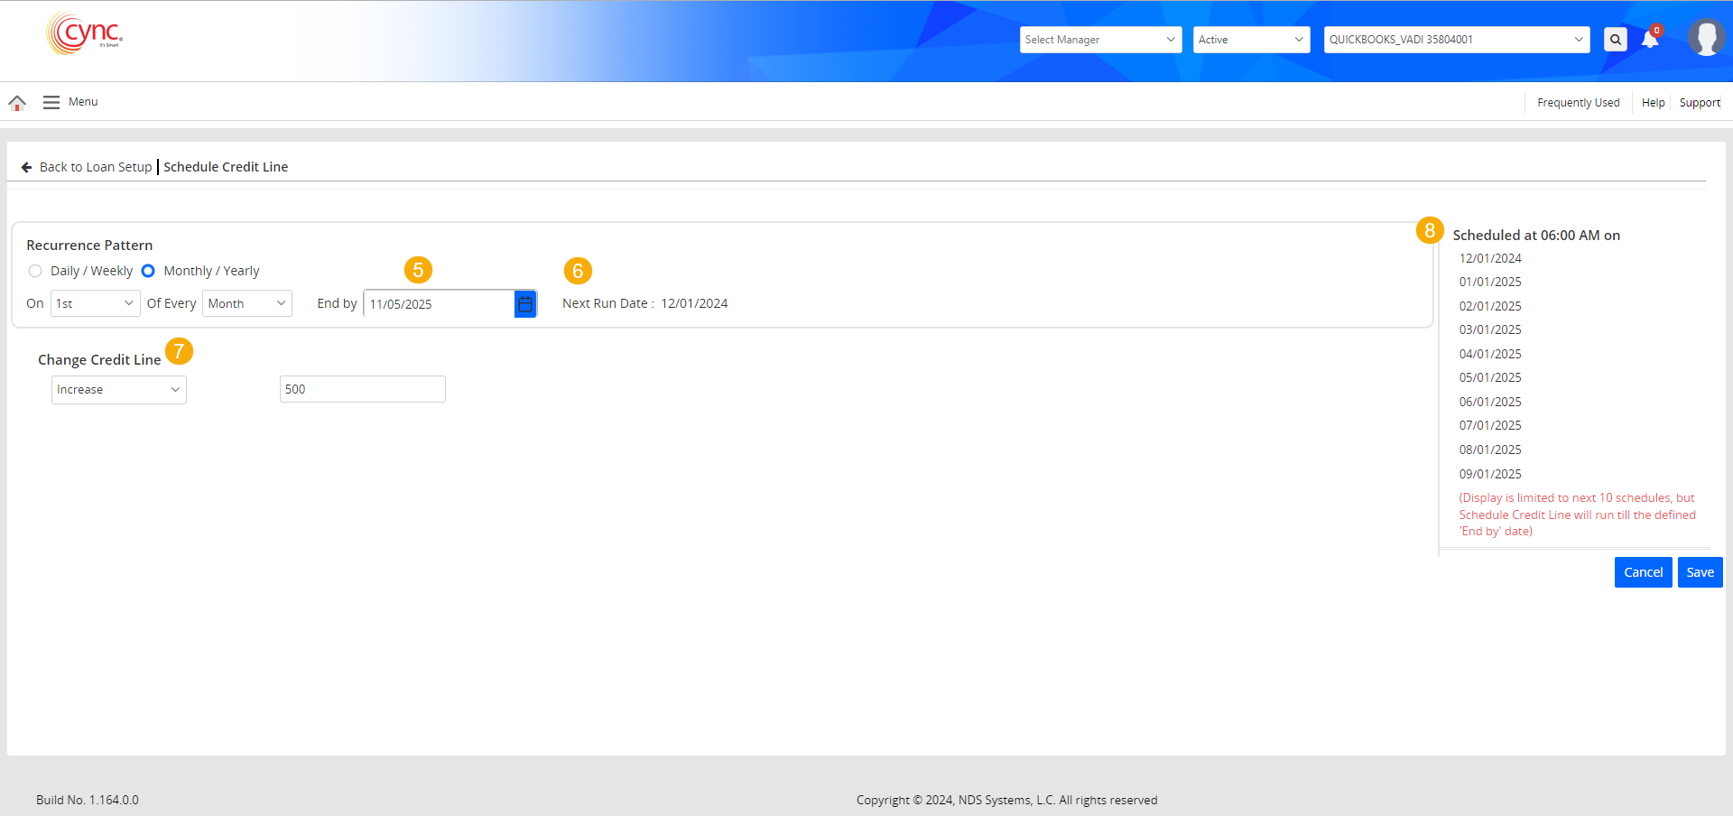Open the user profile avatar
This screenshot has height=816, width=1733.
pyautogui.click(x=1705, y=38)
